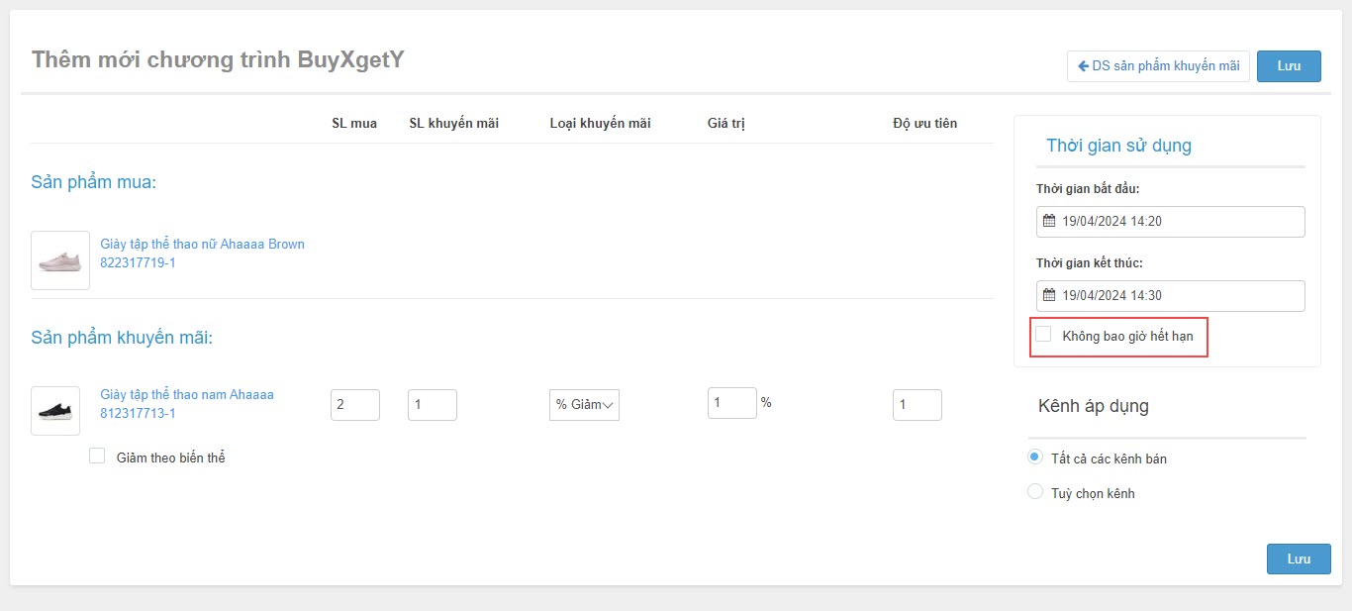Open Giày tập thể thao nam Ahaaaa link
This screenshot has height=611, width=1352.
[187, 394]
